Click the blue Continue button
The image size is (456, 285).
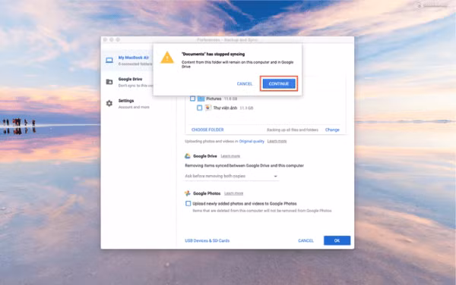tap(279, 84)
